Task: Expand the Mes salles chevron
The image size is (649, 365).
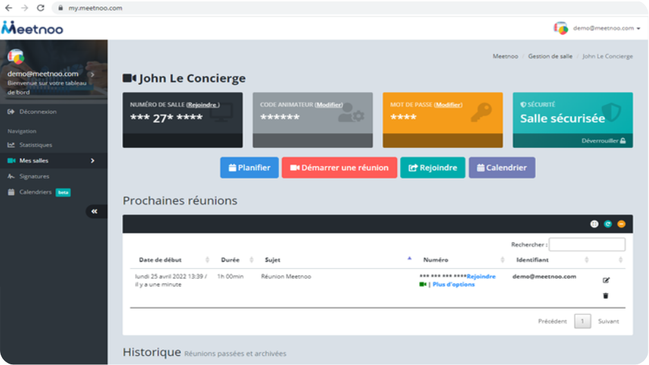Action: [x=93, y=161]
